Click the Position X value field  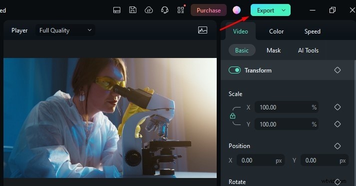(260, 160)
